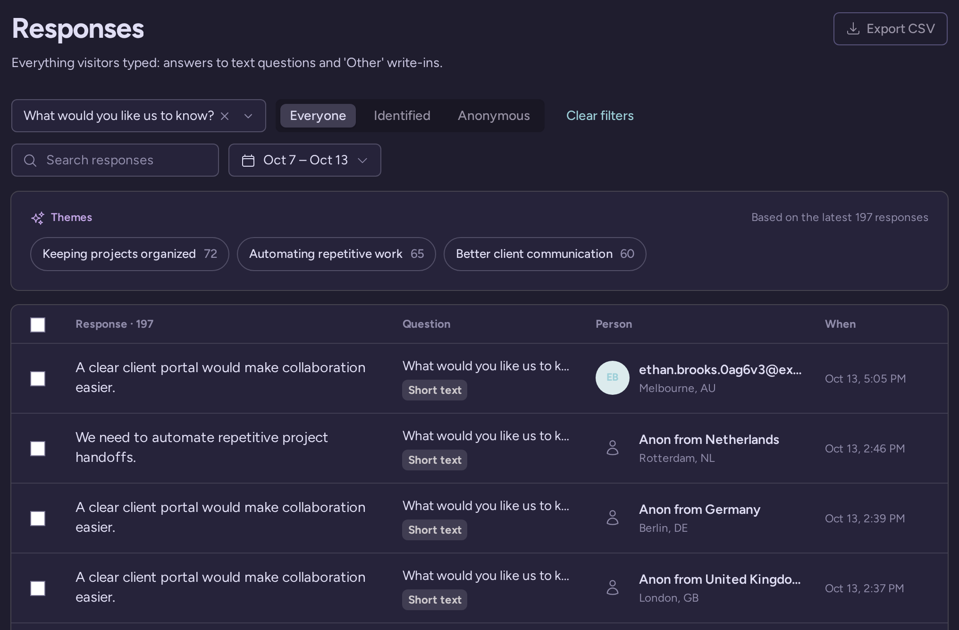Check the Ethan Brooks response row checkbox

tap(38, 379)
